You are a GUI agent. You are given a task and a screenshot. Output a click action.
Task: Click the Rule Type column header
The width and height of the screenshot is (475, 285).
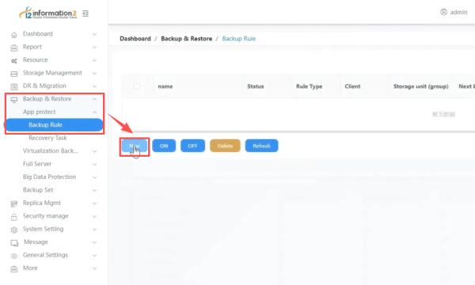[x=309, y=86]
